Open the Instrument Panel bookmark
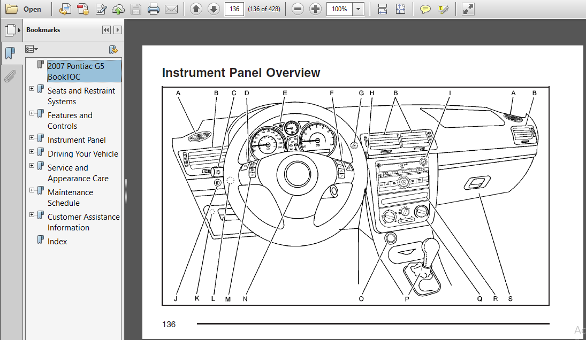 click(x=77, y=140)
